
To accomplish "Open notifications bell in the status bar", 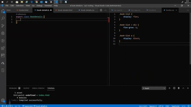I will pos(188,106).
